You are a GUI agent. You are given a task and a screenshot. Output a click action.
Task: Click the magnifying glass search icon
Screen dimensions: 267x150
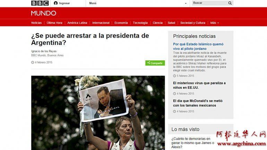point(230,3)
